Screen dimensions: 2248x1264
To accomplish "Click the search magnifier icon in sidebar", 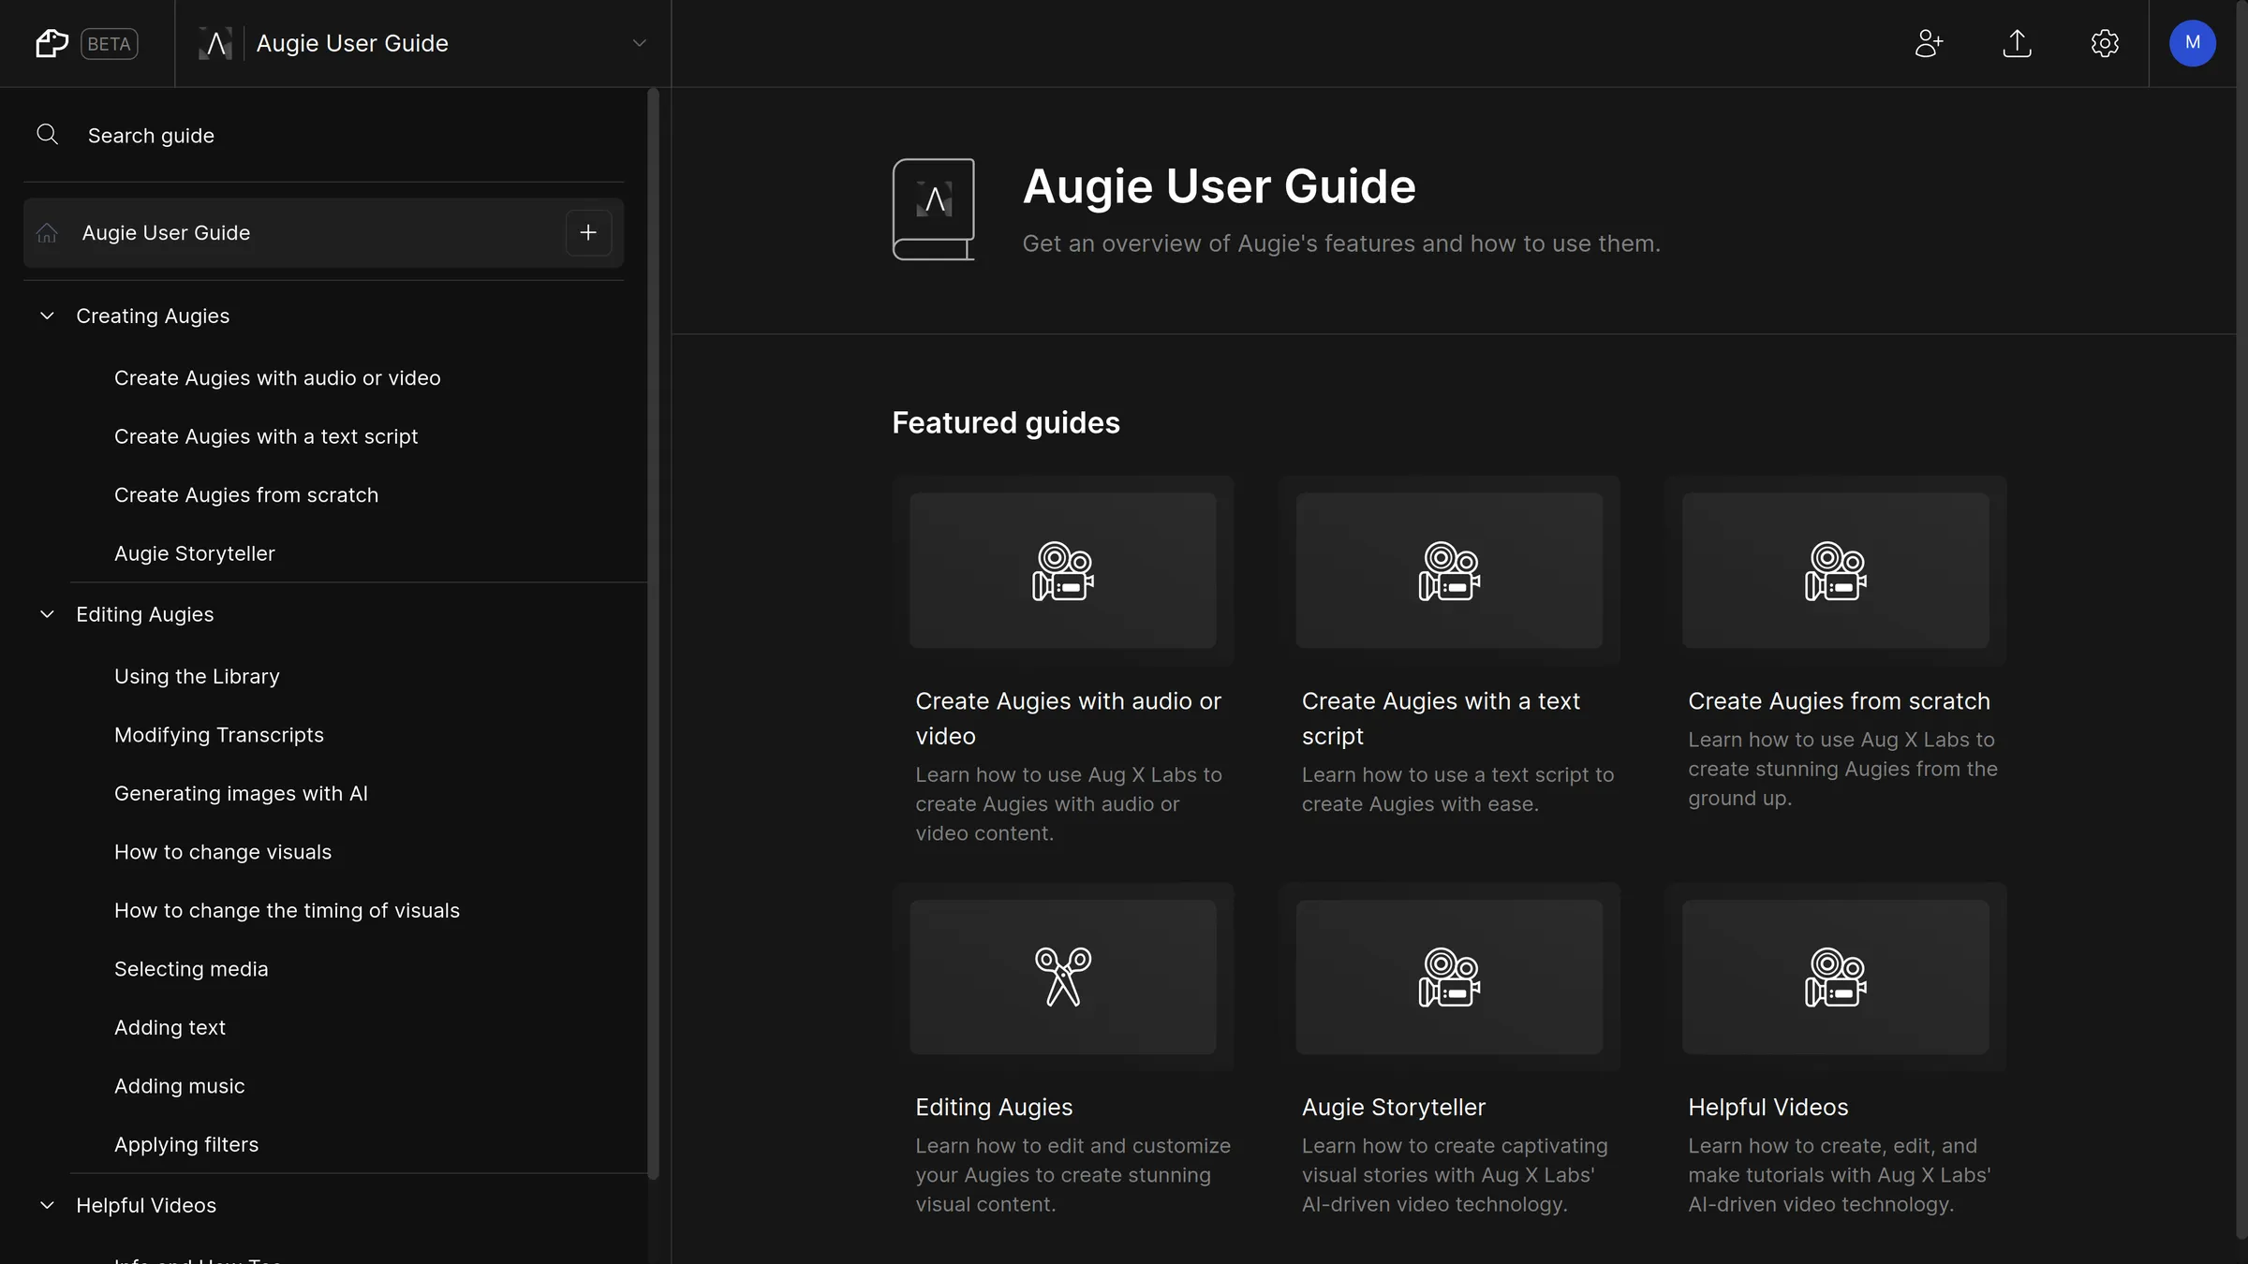I will [x=48, y=135].
